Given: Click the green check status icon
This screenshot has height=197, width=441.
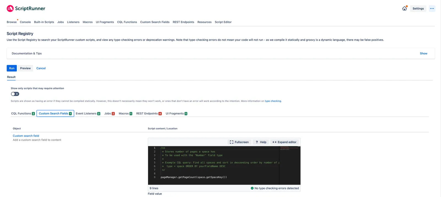Looking at the screenshot, I should (252, 188).
